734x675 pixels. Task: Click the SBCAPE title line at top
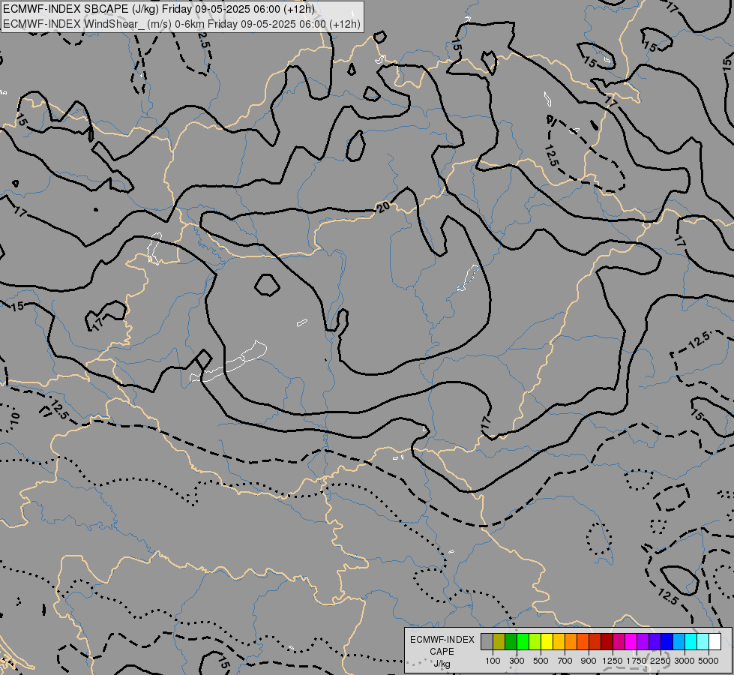pos(159,9)
